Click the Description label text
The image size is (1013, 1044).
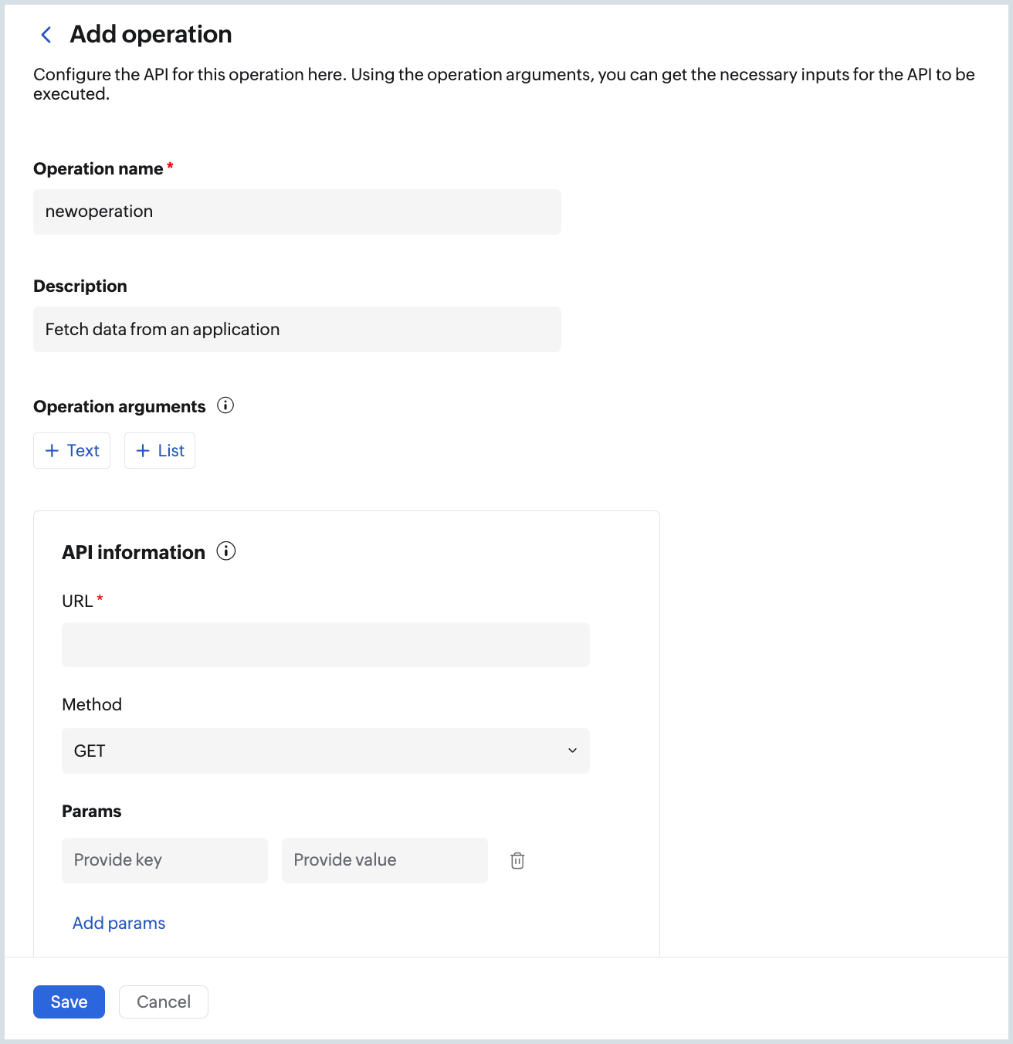(x=80, y=286)
